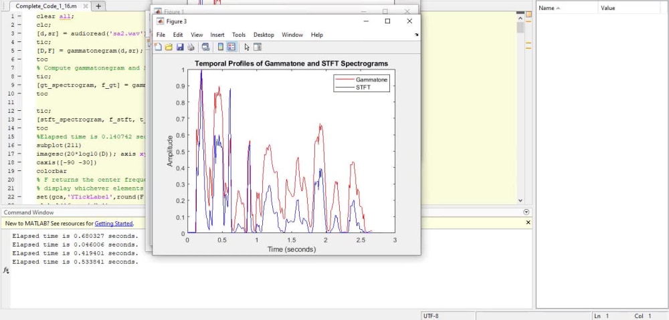
Task: Set breakpoint at line 16 dash
Action: pos(20,145)
